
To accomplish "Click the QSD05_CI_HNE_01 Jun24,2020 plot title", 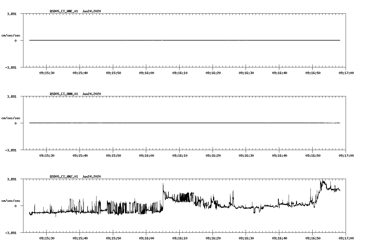I will (75, 11).
